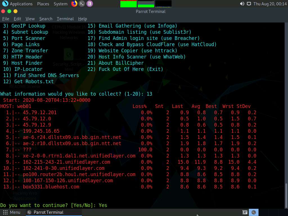Screen dimensions: 288x216
Task: Open the System menu
Action: click(x=60, y=4)
